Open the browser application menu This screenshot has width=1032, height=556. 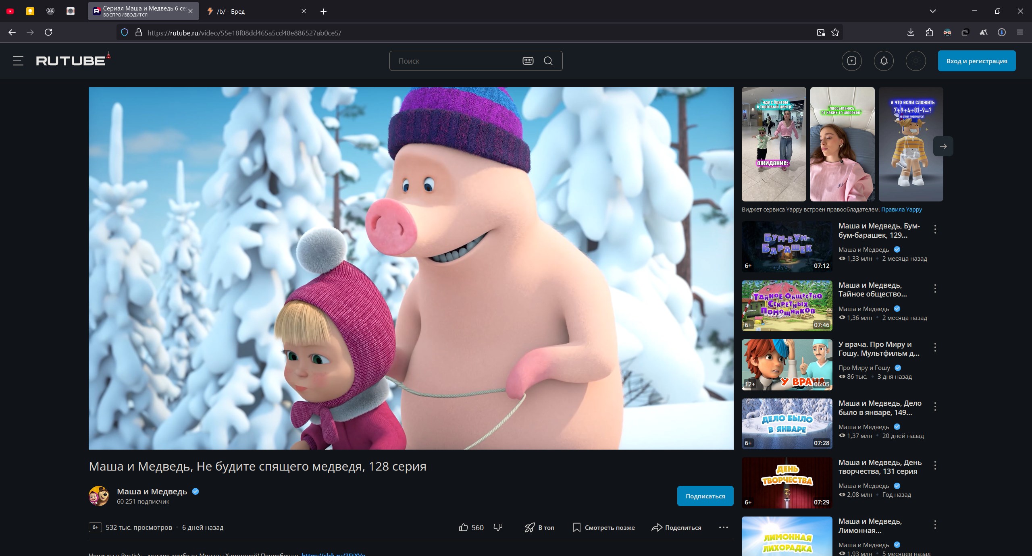click(x=1020, y=32)
